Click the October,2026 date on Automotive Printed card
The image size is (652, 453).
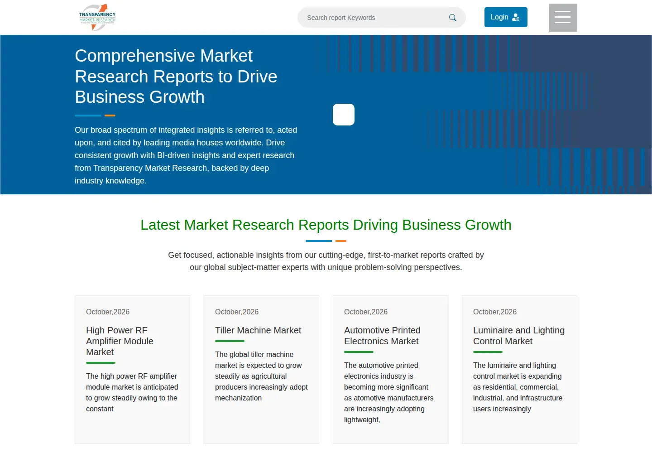[x=366, y=312]
